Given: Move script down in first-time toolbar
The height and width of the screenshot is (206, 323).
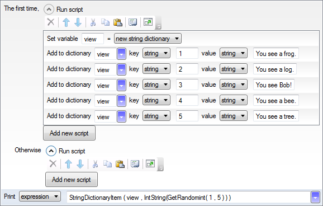Looking at the screenshot, I should [78, 22].
